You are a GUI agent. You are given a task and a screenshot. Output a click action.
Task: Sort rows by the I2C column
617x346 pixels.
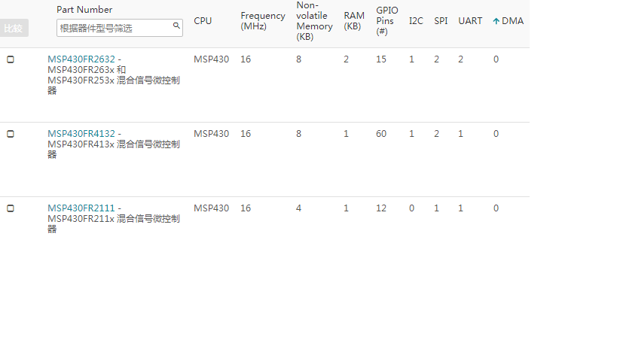click(x=416, y=21)
